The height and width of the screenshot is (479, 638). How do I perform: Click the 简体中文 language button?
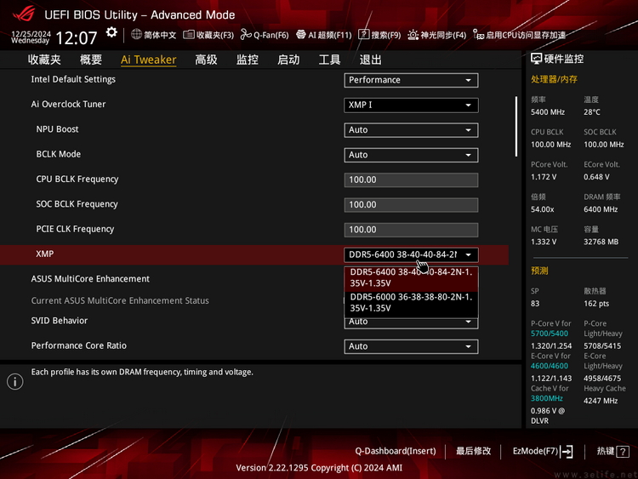[x=160, y=35]
